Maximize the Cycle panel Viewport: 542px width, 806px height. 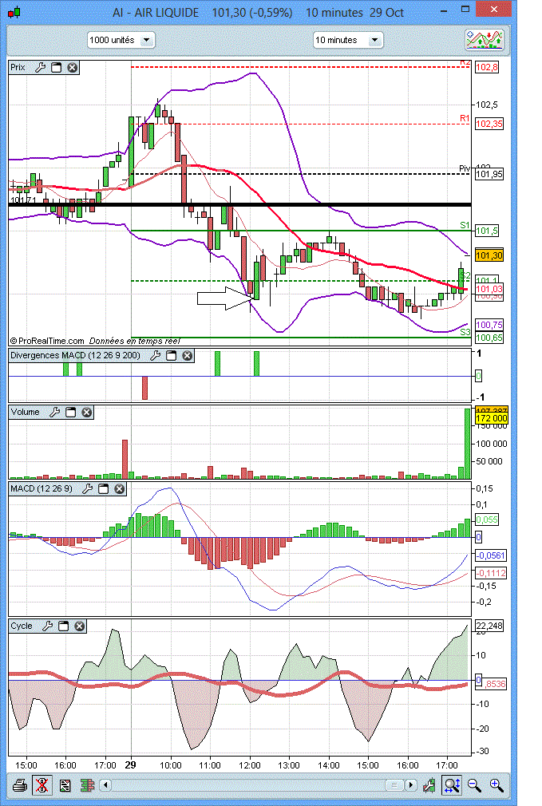[63, 626]
